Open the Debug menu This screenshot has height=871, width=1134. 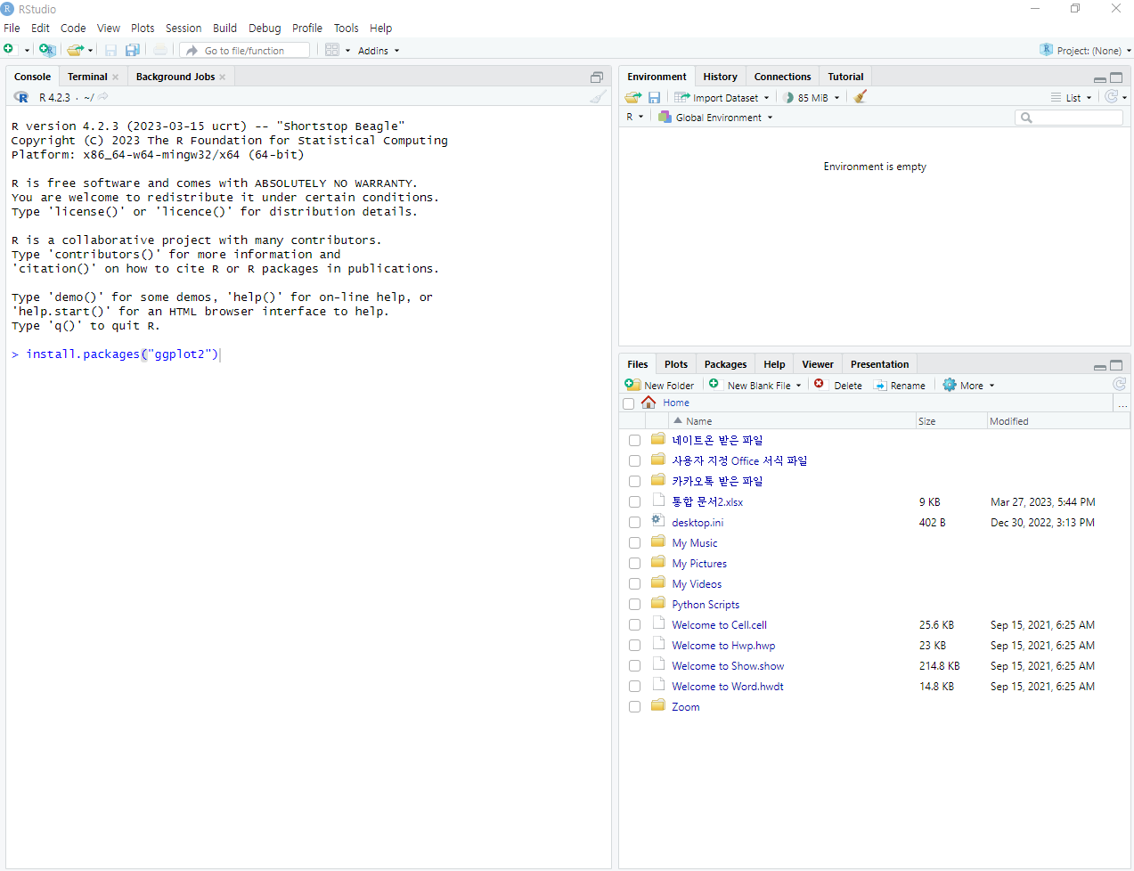tap(265, 28)
